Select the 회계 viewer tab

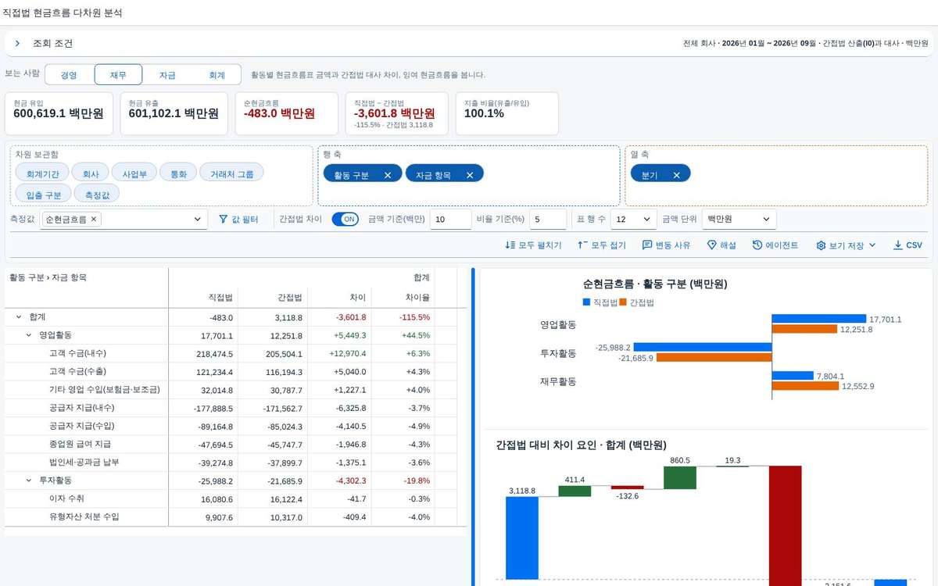[217, 75]
